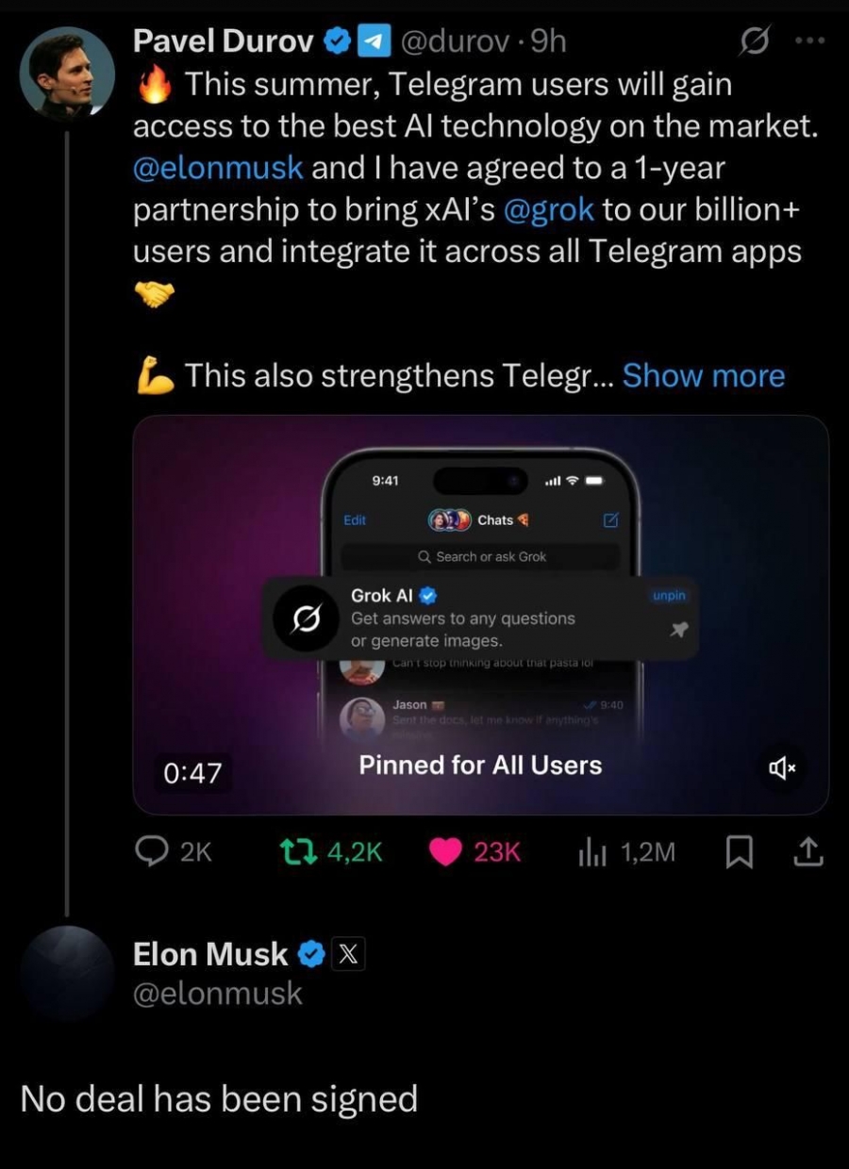Viewport: 849px width, 1169px height.
Task: Open the three-dot more options menu
Action: (810, 41)
